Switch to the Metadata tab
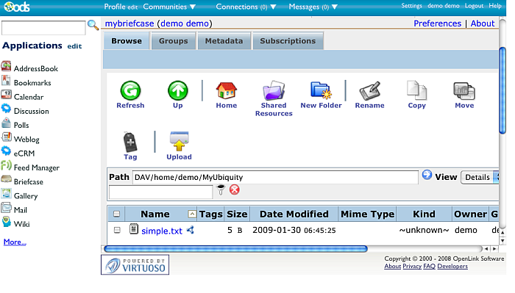The image size is (515, 293). point(224,40)
